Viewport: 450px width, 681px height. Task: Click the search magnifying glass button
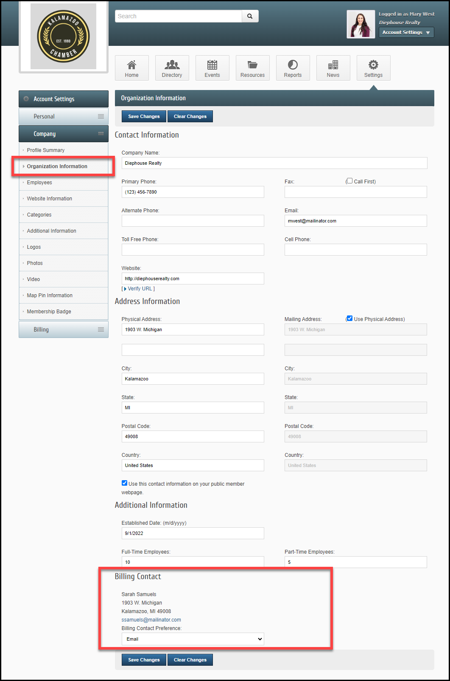250,16
